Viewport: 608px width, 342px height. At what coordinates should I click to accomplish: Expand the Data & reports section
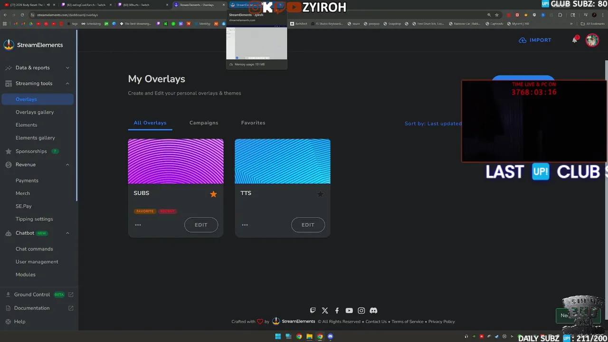67,68
